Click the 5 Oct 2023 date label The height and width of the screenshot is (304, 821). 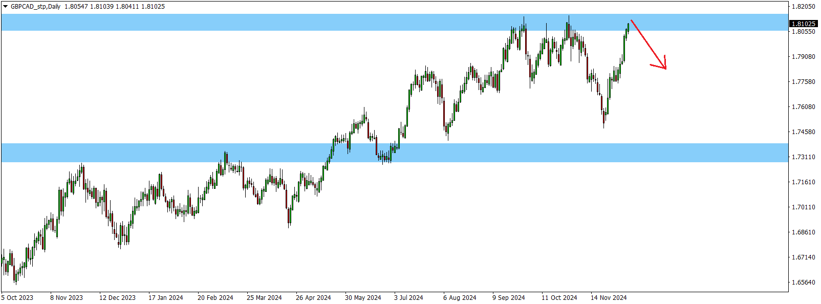click(17, 298)
